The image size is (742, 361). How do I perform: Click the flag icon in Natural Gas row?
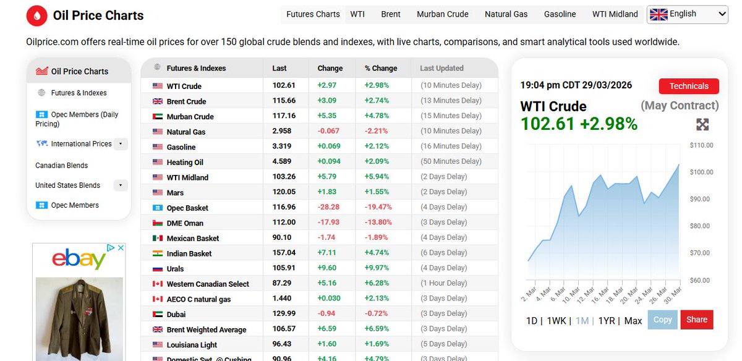157,132
